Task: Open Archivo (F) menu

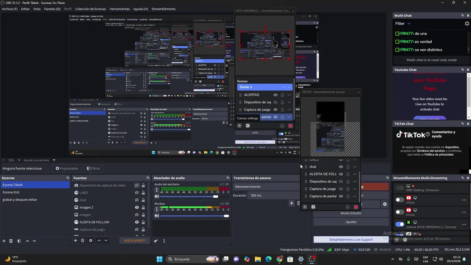Action: point(10,9)
